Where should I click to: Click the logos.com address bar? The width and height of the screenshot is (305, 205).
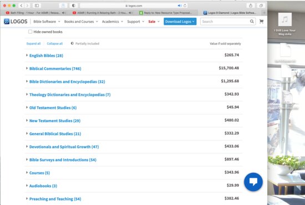134,6
